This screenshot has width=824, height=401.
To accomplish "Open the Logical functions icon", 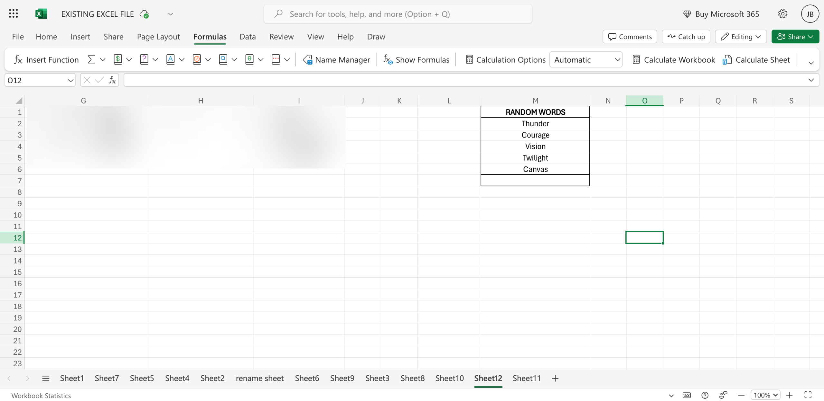I will tap(144, 60).
